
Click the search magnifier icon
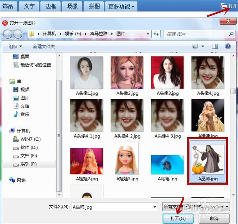231,34
